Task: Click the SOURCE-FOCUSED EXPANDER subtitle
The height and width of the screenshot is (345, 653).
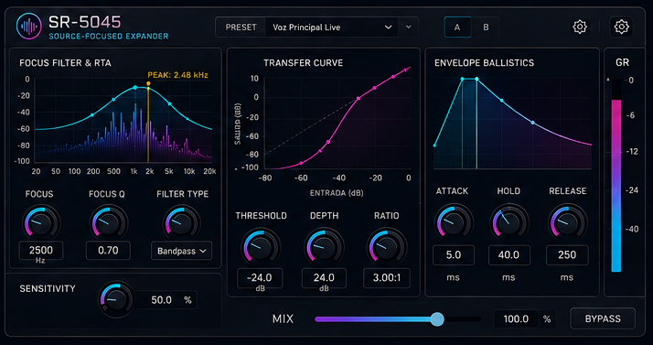Action: tap(109, 37)
